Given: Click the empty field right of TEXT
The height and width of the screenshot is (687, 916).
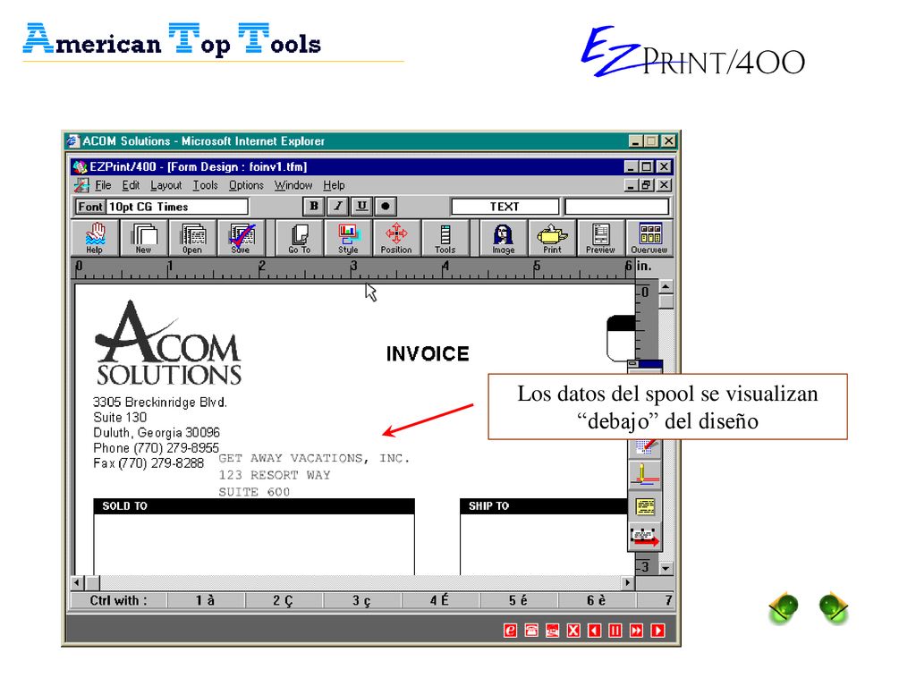Looking at the screenshot, I should (x=617, y=207).
